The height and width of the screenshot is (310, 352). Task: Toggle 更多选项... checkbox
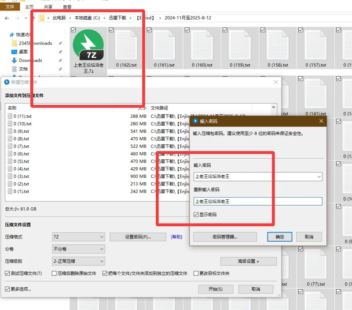7,289
